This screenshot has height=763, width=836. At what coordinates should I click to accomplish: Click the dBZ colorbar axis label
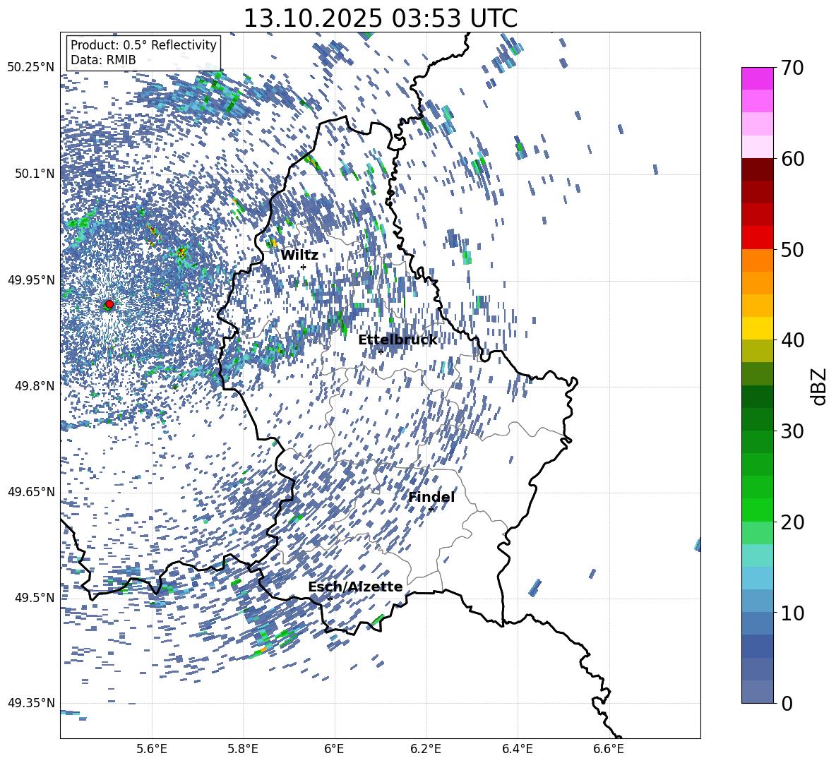pyautogui.click(x=820, y=386)
